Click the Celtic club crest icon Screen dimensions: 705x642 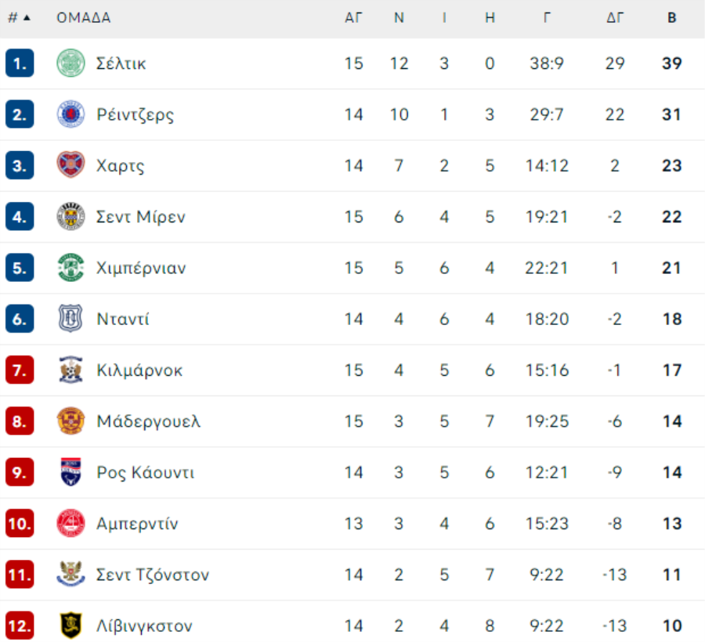pyautogui.click(x=71, y=63)
